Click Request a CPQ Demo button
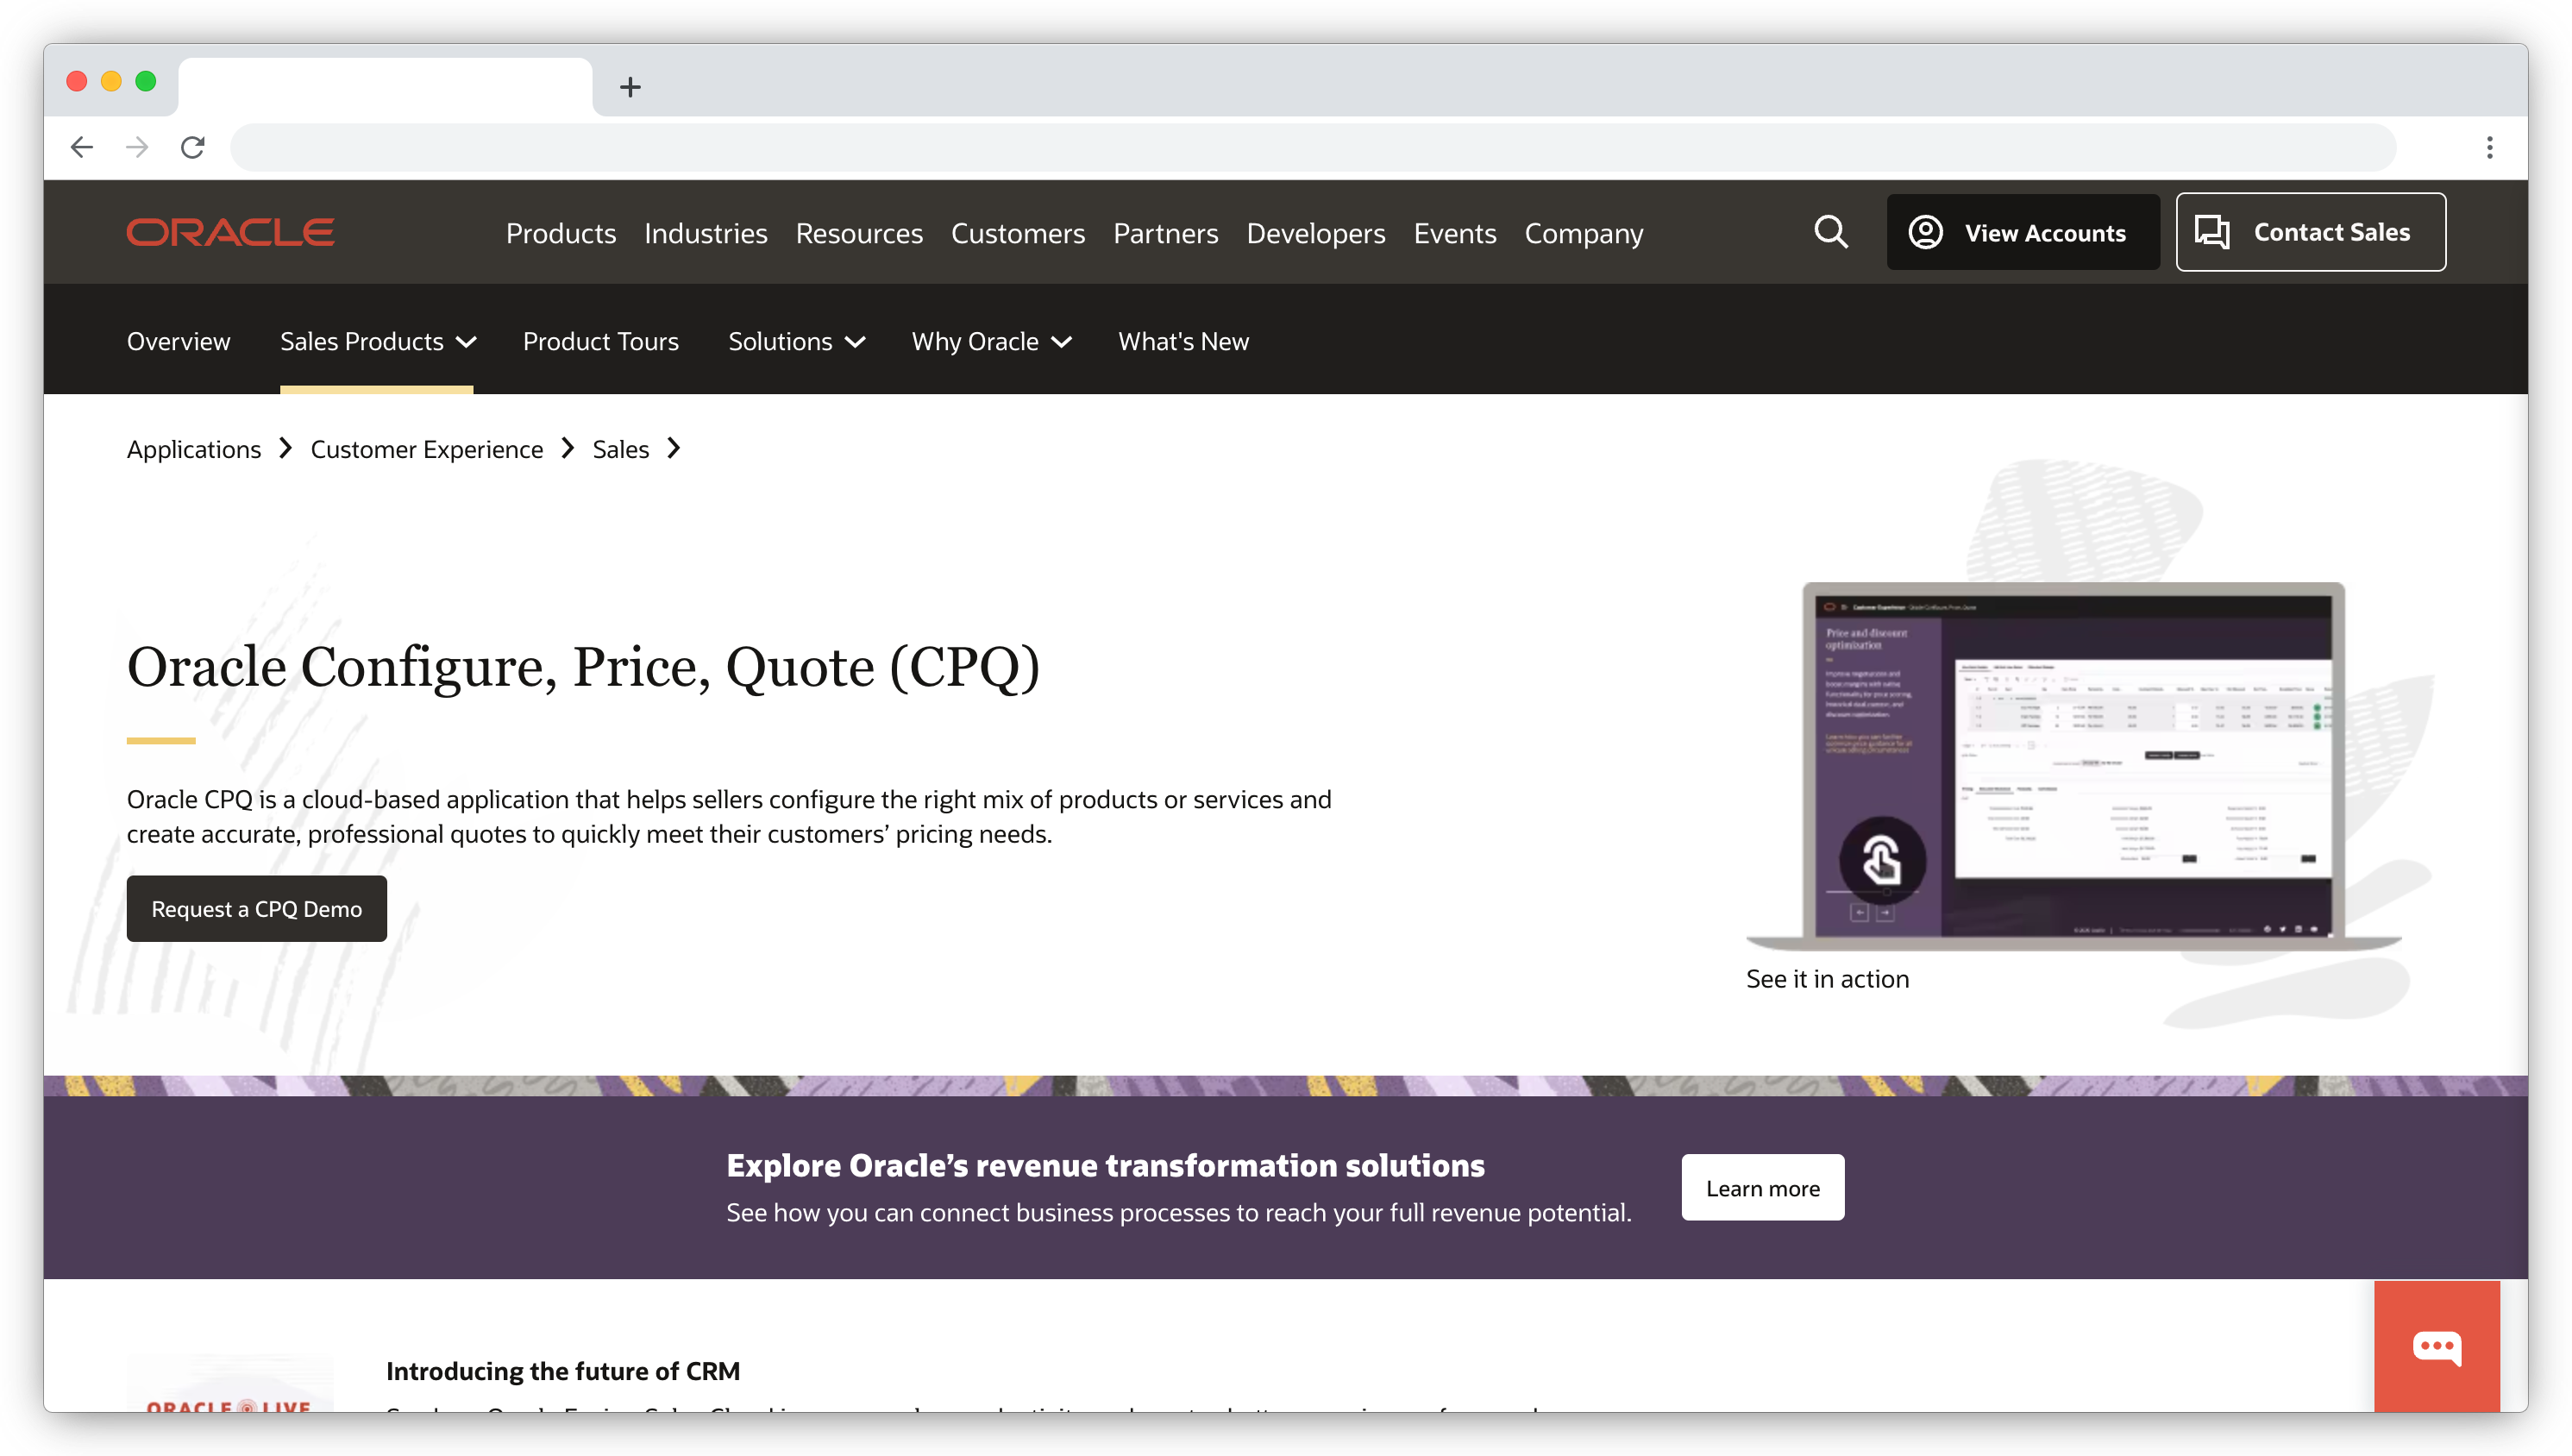This screenshot has height=1456, width=2572. coord(257,908)
